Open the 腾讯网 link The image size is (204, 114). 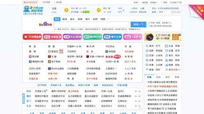[x=90, y=47]
